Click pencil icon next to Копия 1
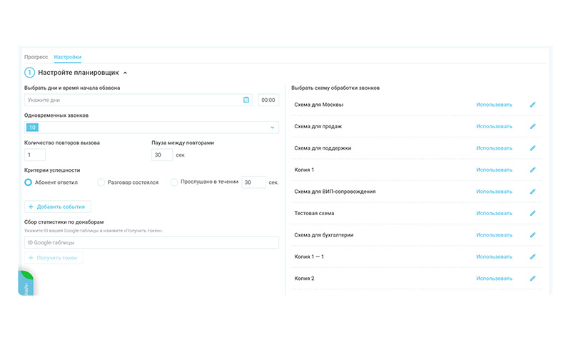The width and height of the screenshot is (571, 342). (532, 170)
